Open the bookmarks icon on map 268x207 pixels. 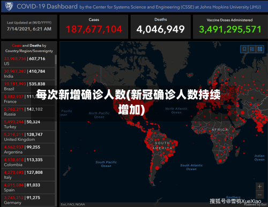click(x=244, y=49)
